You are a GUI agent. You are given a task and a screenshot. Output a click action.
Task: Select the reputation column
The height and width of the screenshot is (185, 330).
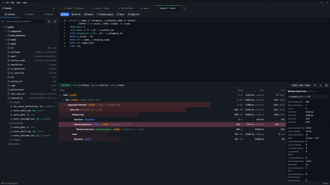[x=29, y=65]
